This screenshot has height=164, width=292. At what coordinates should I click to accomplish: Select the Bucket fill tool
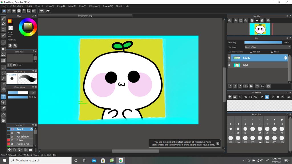(x=3, y=54)
